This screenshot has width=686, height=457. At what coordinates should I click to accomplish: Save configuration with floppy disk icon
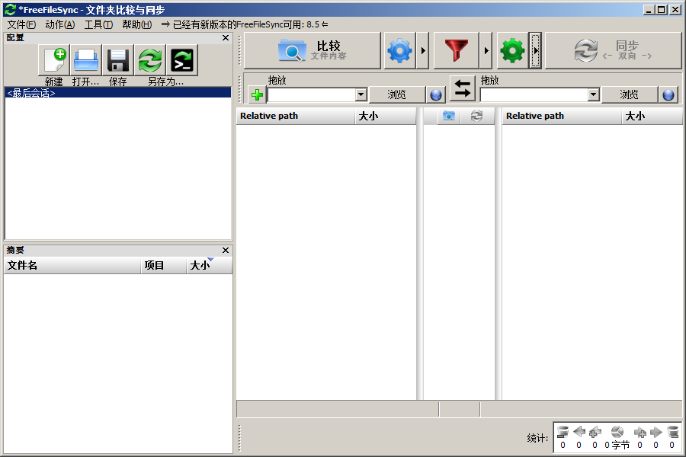pos(117,60)
